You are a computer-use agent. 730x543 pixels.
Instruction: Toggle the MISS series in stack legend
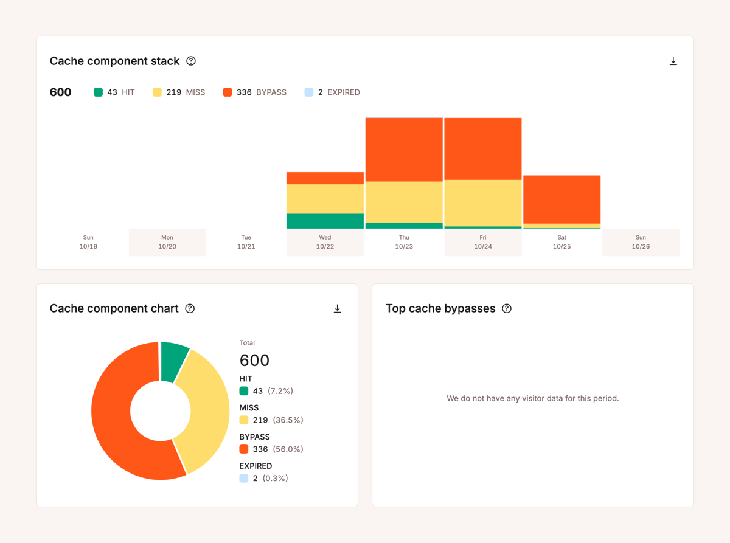tap(178, 92)
